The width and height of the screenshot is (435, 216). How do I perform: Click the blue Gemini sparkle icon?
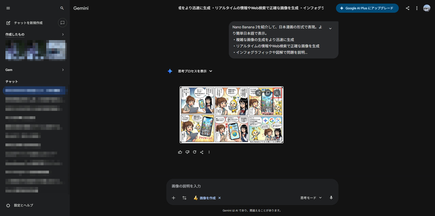[x=170, y=71]
